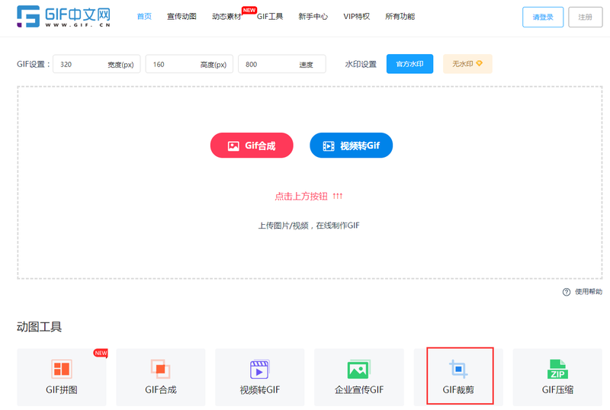Click the 上传图片/视频，在线制作GIF text
The image size is (610, 410).
tap(309, 226)
